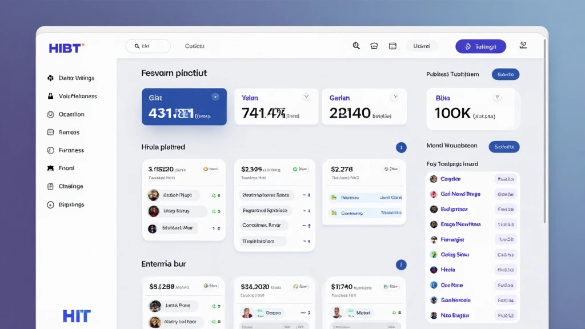Viewport: 585px width, 329px height.
Task: Click the magnifier icon in top toolbar
Action: tap(356, 46)
